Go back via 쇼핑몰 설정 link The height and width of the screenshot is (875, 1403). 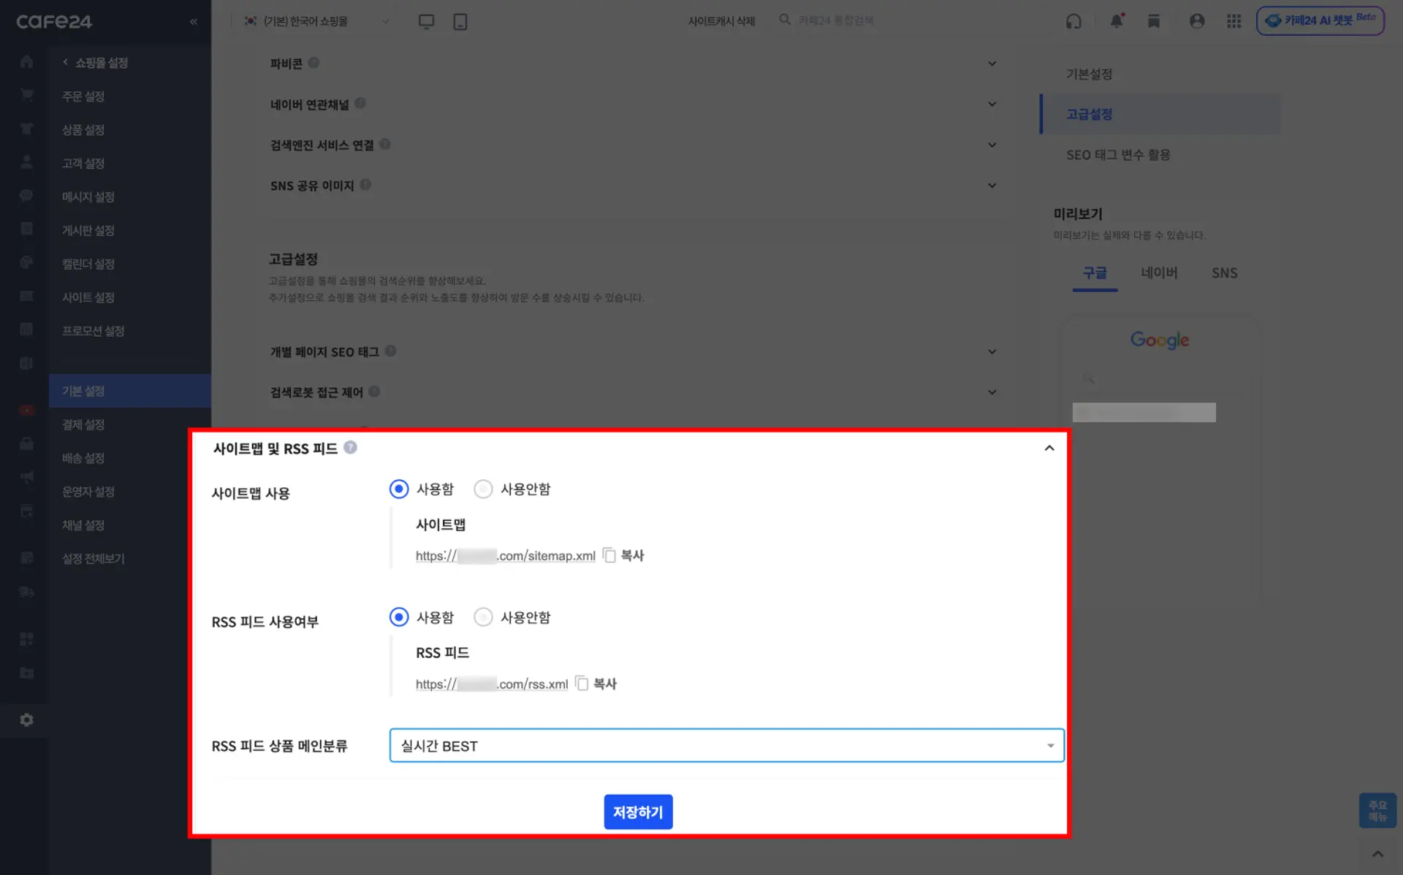point(96,63)
